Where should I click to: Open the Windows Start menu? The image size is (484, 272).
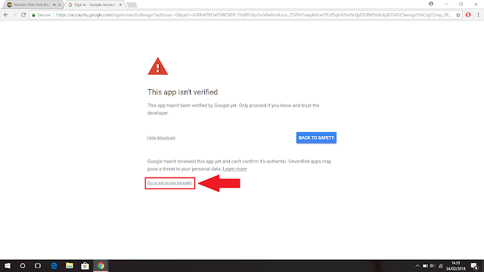pos(8,266)
